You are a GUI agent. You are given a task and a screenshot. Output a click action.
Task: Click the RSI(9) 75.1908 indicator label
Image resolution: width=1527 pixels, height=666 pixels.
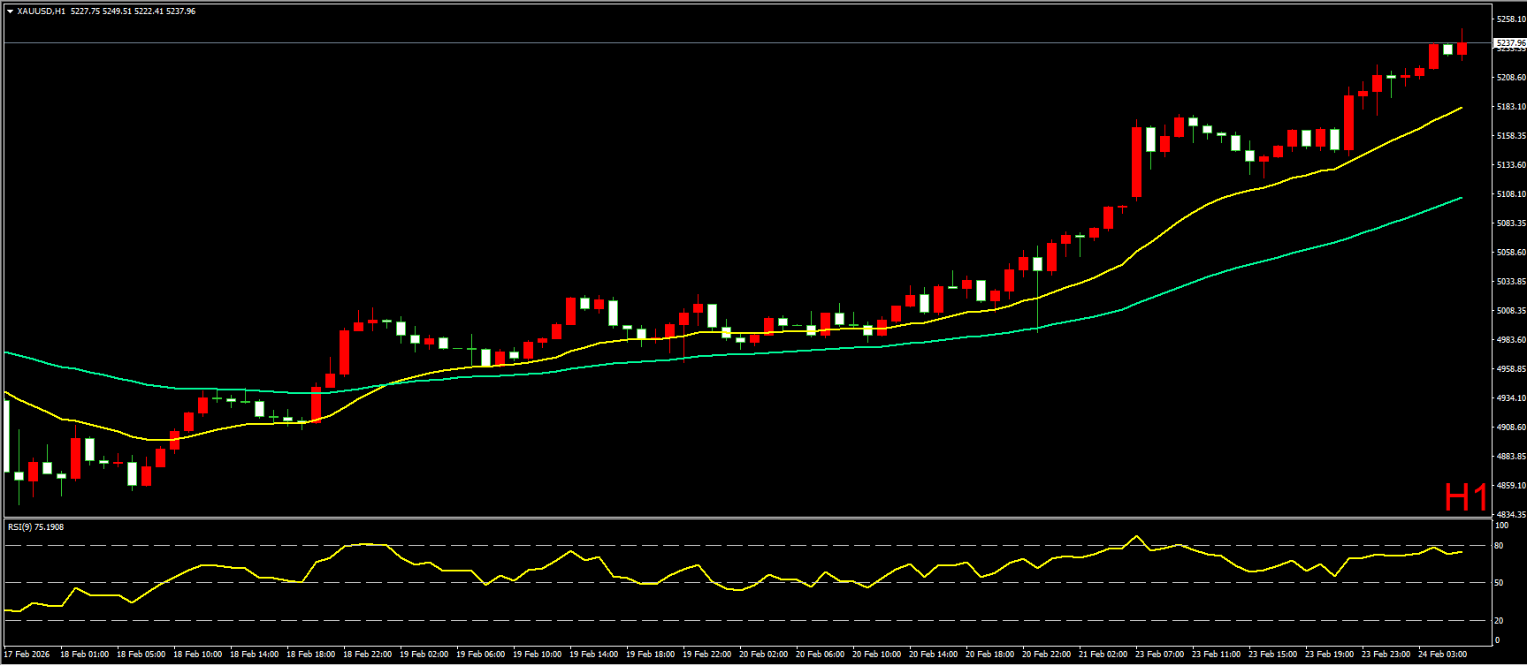35,527
